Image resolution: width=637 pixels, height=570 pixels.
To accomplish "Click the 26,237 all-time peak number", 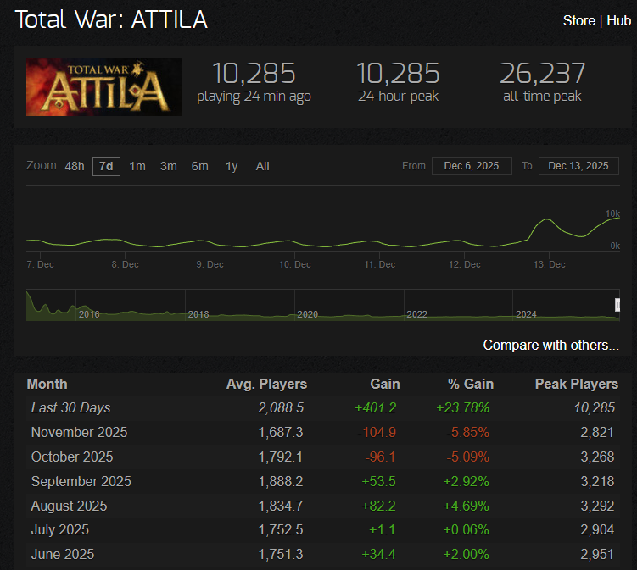I will pos(542,74).
